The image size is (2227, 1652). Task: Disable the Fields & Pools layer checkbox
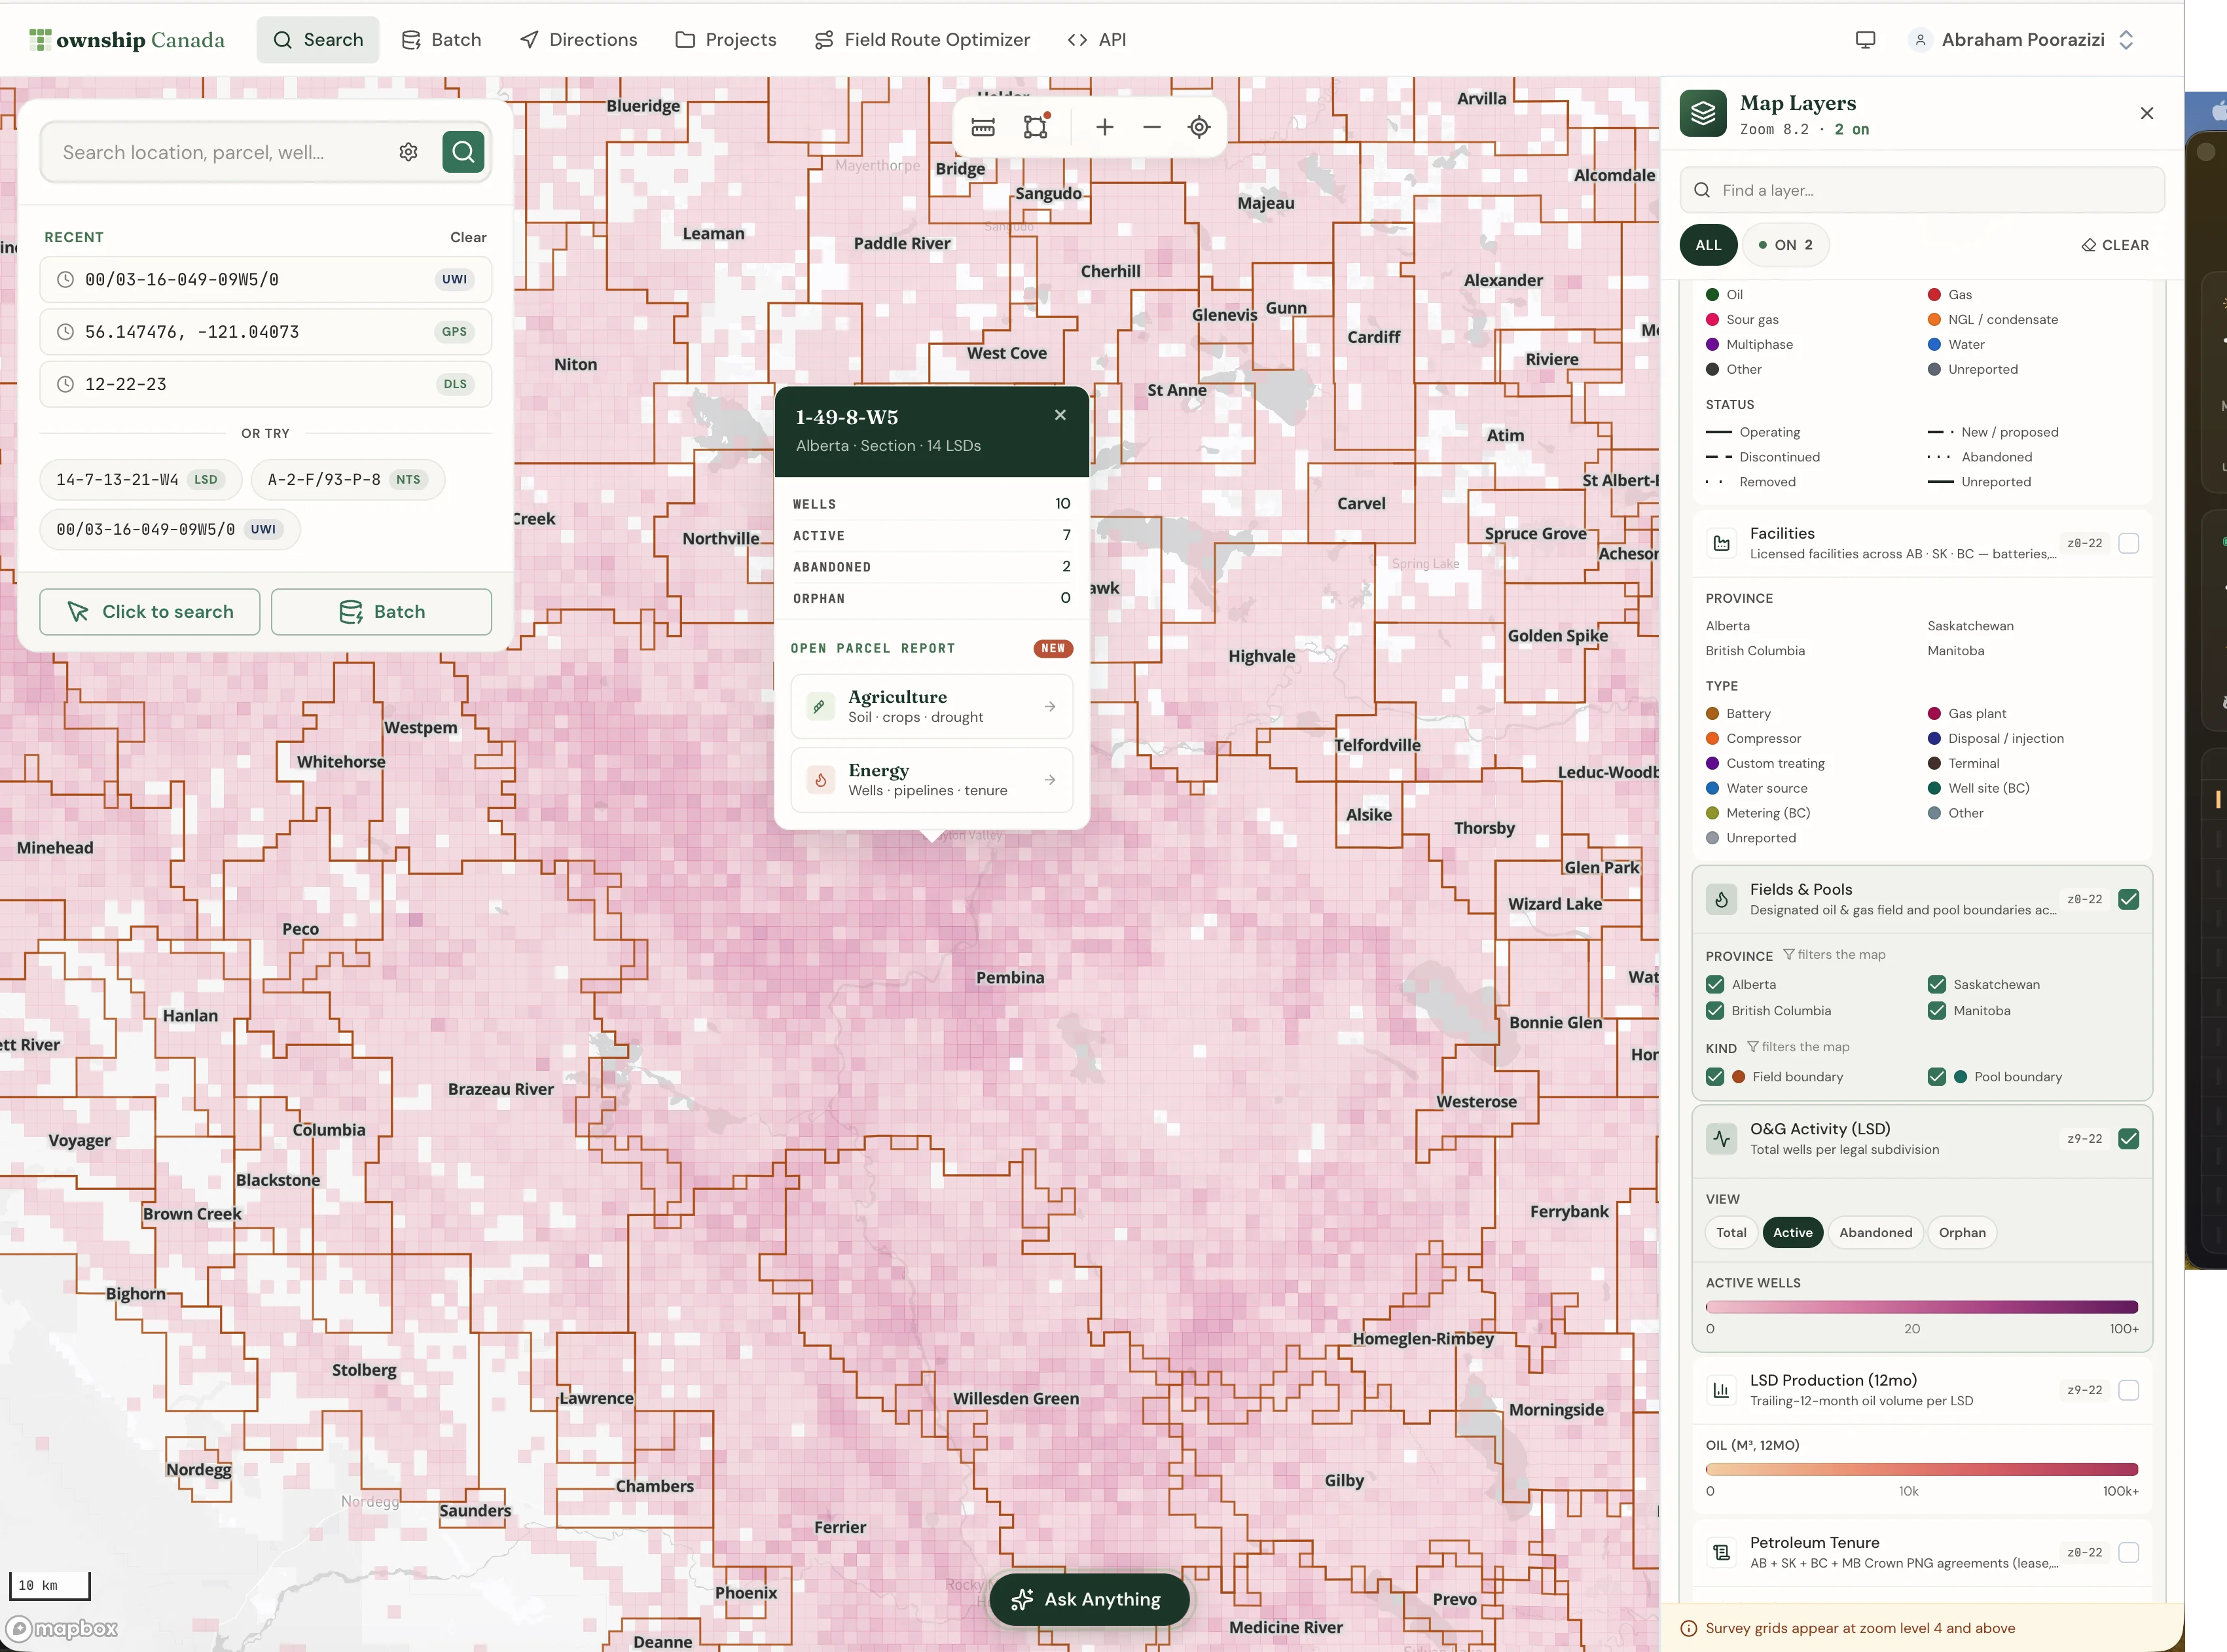click(2128, 899)
